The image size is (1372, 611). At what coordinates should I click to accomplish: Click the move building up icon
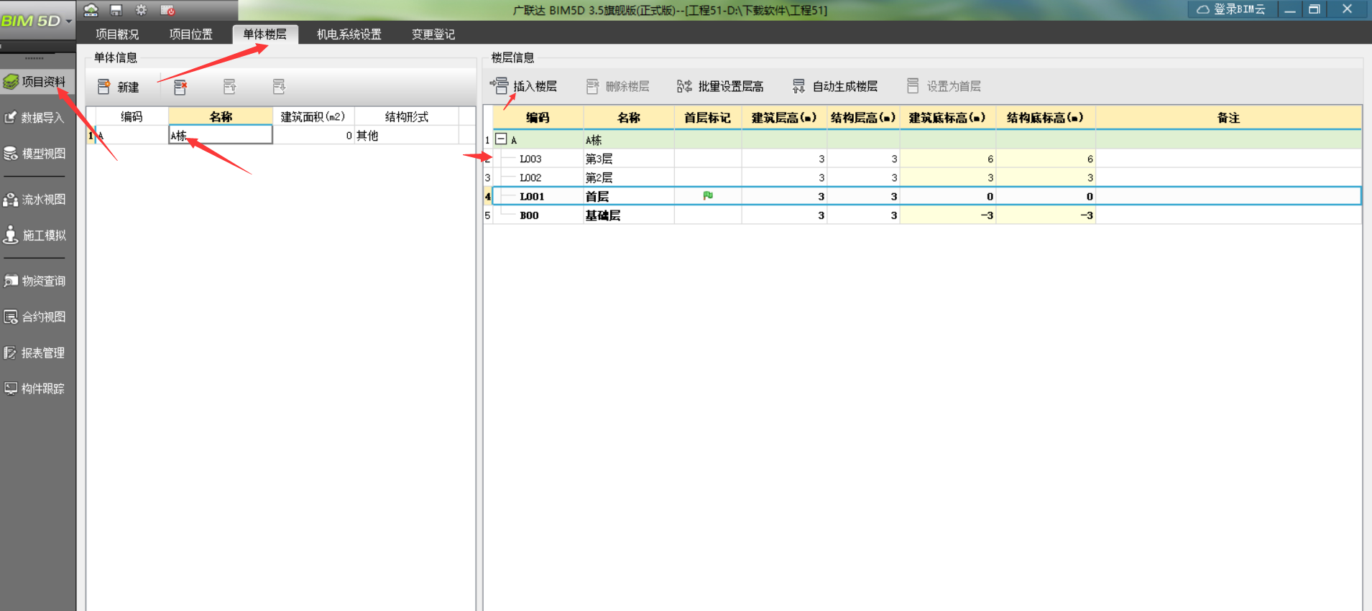pyautogui.click(x=230, y=87)
